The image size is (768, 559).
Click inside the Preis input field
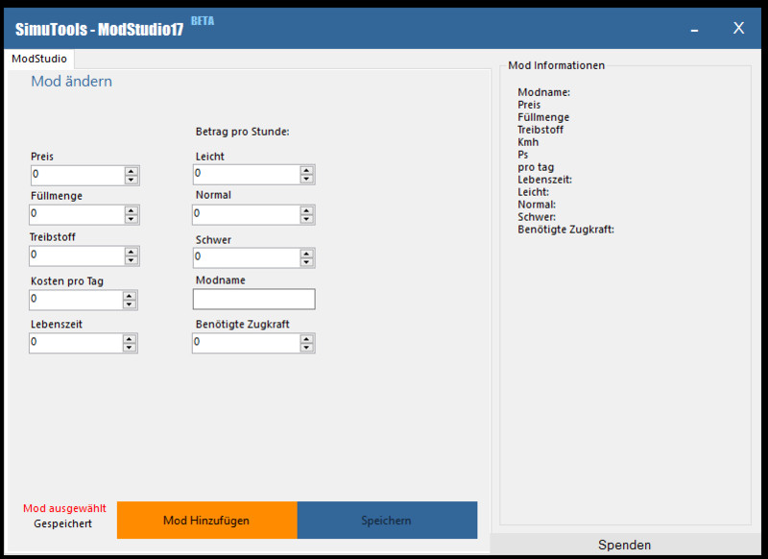(76, 176)
